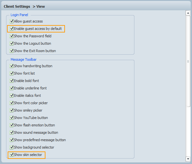The image size is (192, 164).
Task: Uncheck Allow guest access checkbox
Action: coord(12,21)
